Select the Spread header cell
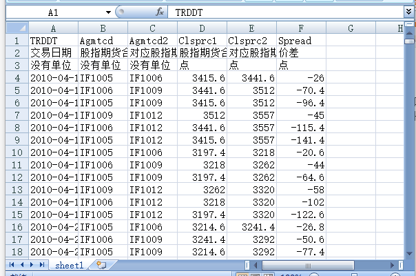 (x=302, y=41)
